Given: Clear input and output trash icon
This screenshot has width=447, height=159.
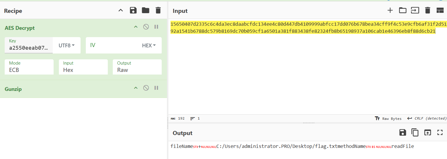Looking at the screenshot, I should coord(428,11).
